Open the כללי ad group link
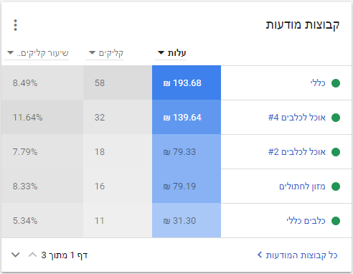 (x=318, y=83)
